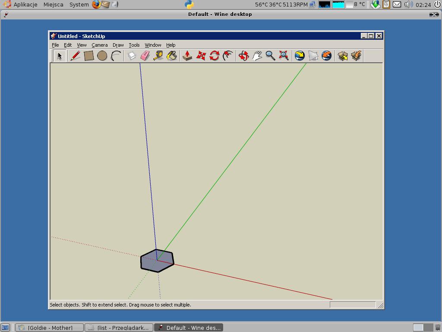Click show desktop button in bottom panel
The width and height of the screenshot is (442, 332).
[5, 328]
